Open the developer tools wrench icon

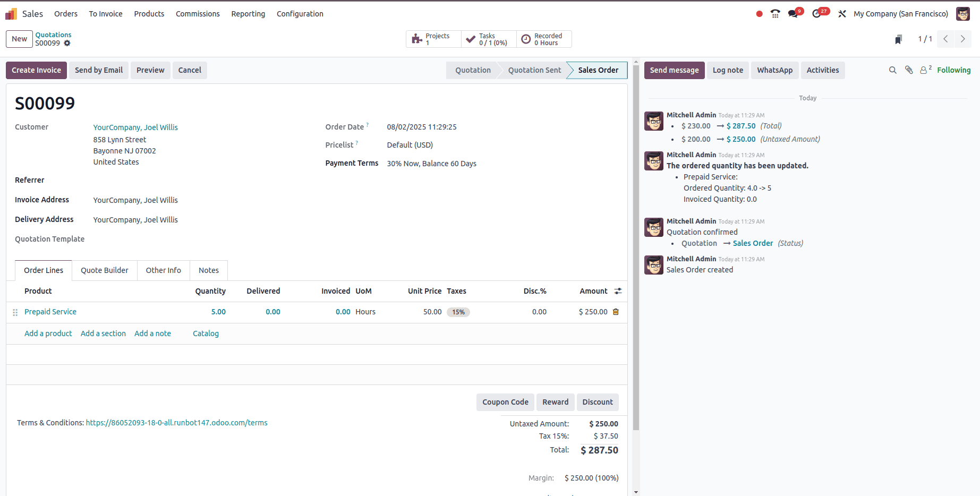click(x=842, y=13)
